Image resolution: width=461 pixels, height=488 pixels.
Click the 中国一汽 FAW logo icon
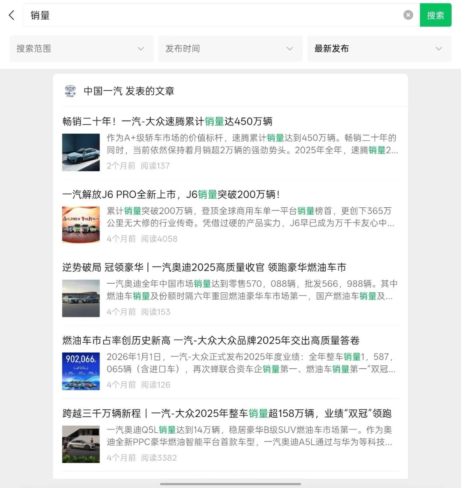pos(70,91)
